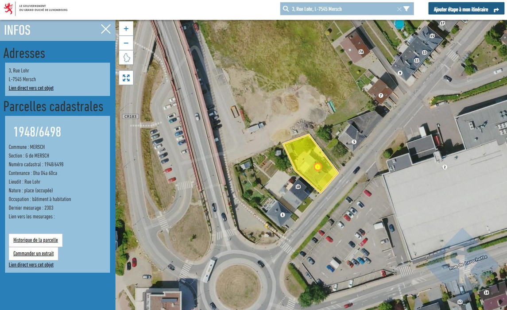Open Historique de la parcelle

35,240
